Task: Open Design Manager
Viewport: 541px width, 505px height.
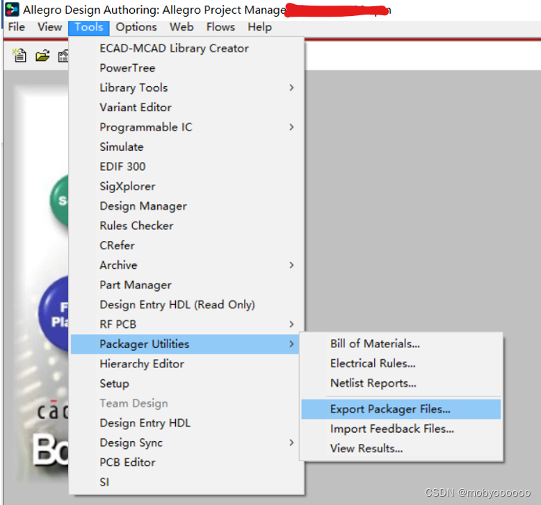Action: click(x=186, y=206)
